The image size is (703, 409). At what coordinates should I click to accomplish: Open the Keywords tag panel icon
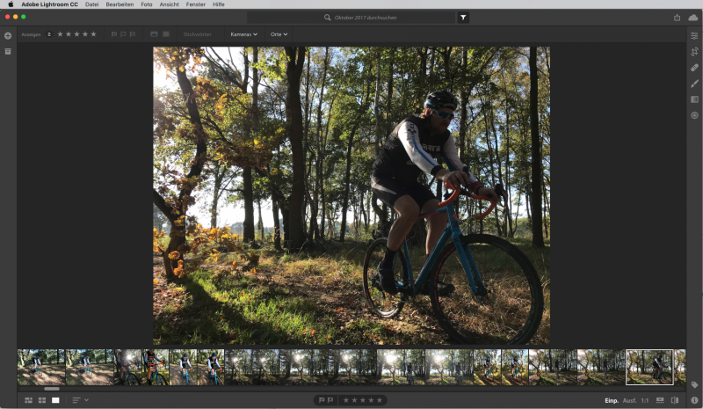[693, 384]
